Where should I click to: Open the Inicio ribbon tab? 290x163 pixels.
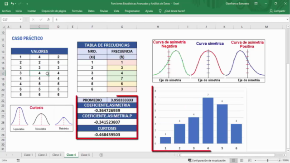pos(19,11)
